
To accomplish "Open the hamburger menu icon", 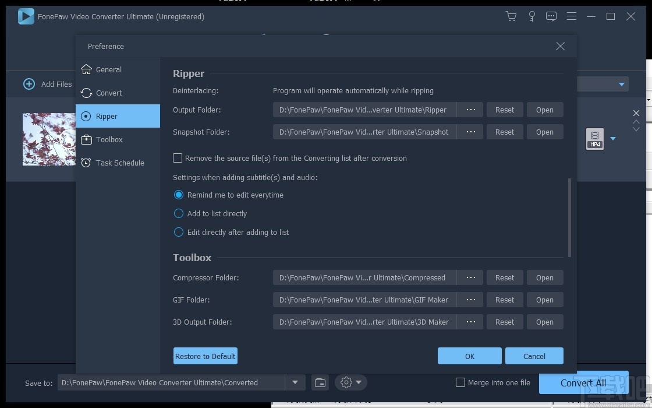I will pyautogui.click(x=572, y=16).
